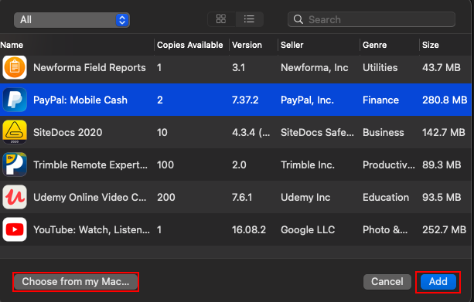The image size is (474, 302).
Task: Click Choose from my Mac button
Action: [76, 281]
